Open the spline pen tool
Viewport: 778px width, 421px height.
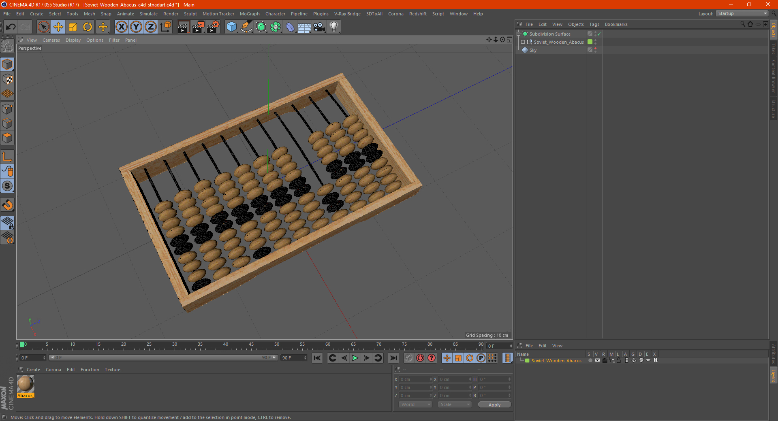coord(246,27)
